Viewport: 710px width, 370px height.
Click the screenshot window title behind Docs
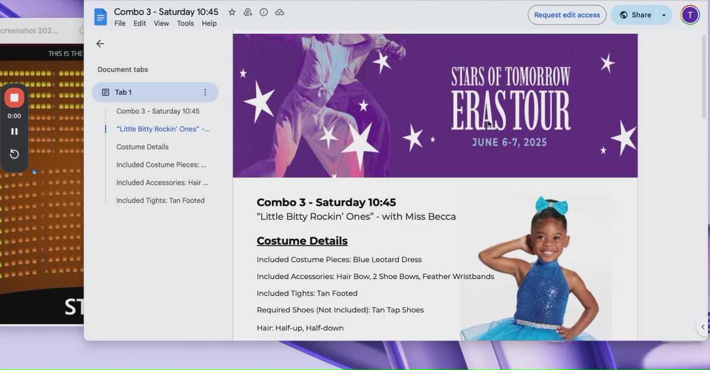29,31
